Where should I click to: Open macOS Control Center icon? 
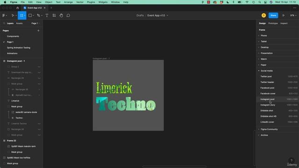(265, 2)
